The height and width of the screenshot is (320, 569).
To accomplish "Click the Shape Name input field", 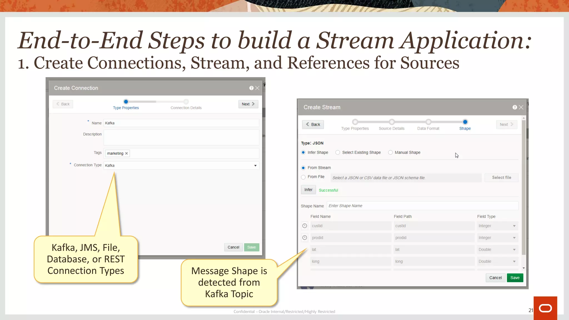I will click(422, 206).
